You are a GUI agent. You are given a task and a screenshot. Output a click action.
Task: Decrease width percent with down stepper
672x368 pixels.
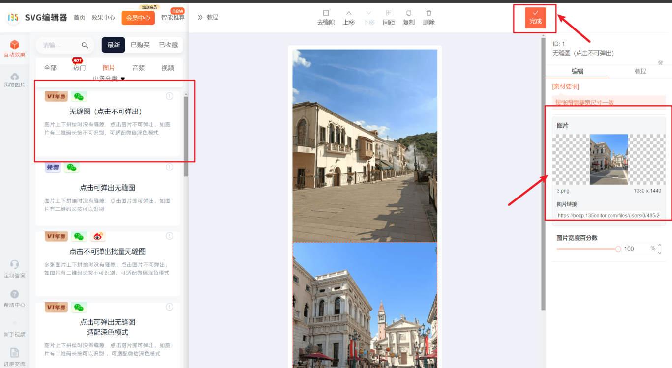coord(660,252)
